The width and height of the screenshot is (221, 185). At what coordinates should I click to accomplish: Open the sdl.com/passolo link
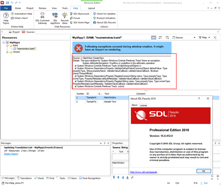click(x=143, y=172)
